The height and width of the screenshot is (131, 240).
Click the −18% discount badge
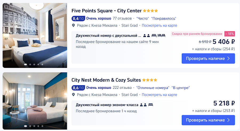point(230,34)
